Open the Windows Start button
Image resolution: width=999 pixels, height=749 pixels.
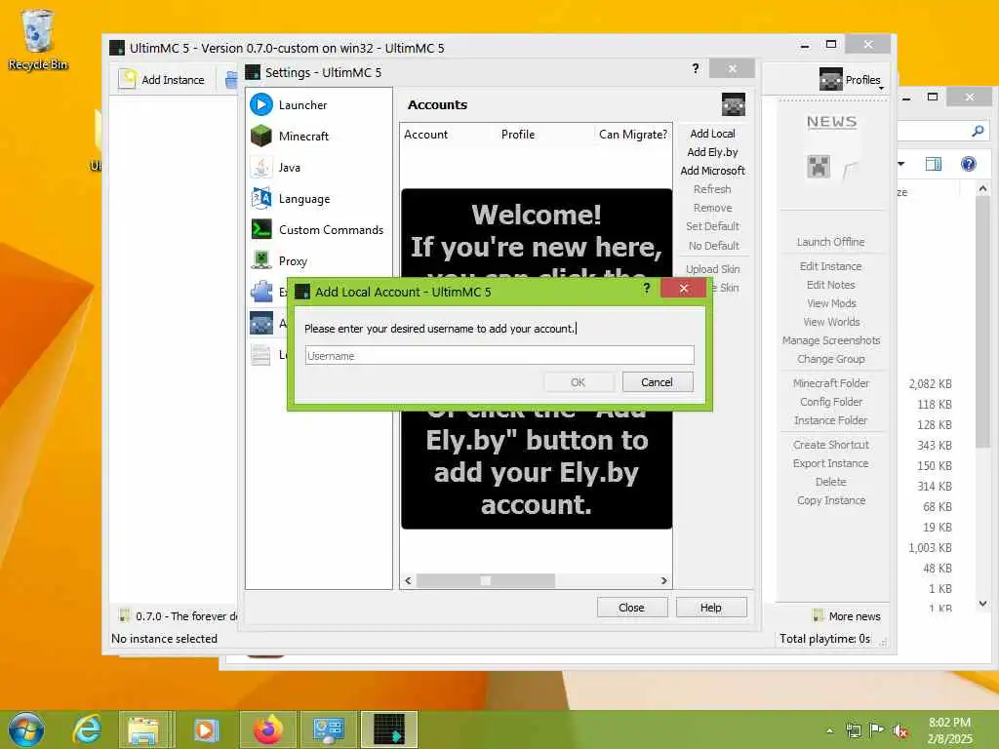(26, 729)
